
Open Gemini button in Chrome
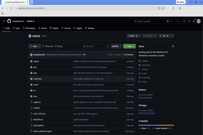point(181,2)
